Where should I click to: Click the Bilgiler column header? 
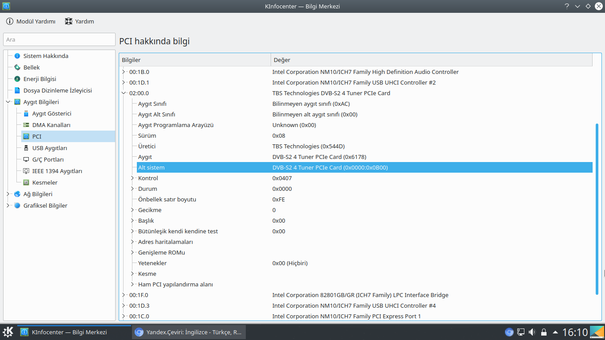tap(195, 60)
